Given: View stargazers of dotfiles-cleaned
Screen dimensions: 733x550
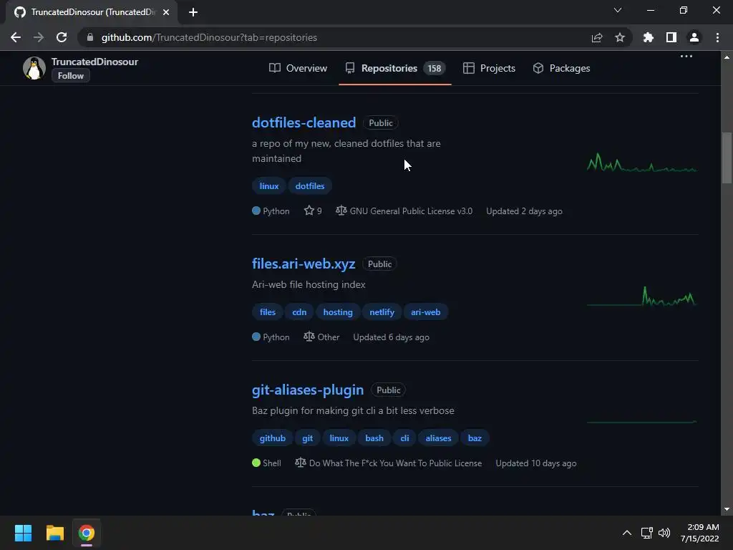Looking at the screenshot, I should tap(313, 211).
